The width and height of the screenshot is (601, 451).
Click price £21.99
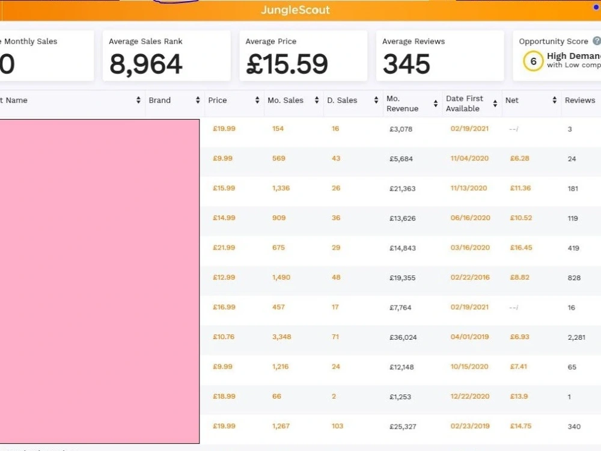click(x=224, y=247)
